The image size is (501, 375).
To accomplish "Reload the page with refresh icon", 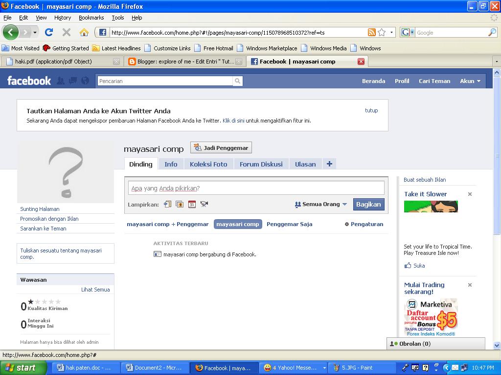I will tap(49, 32).
